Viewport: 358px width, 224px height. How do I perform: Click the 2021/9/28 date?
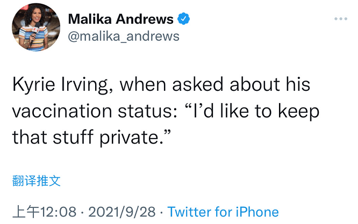coord(123,212)
